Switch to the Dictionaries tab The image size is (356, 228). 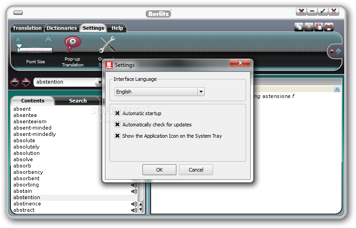tap(62, 28)
